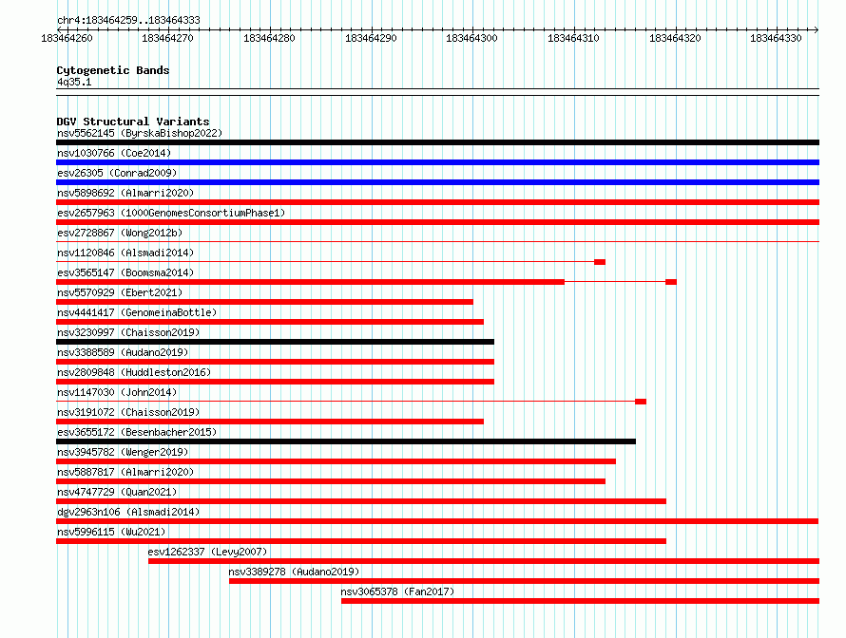Open nsv5898692 (Almarri2020) label
Viewport: 846px width, 638px height.
pos(125,193)
